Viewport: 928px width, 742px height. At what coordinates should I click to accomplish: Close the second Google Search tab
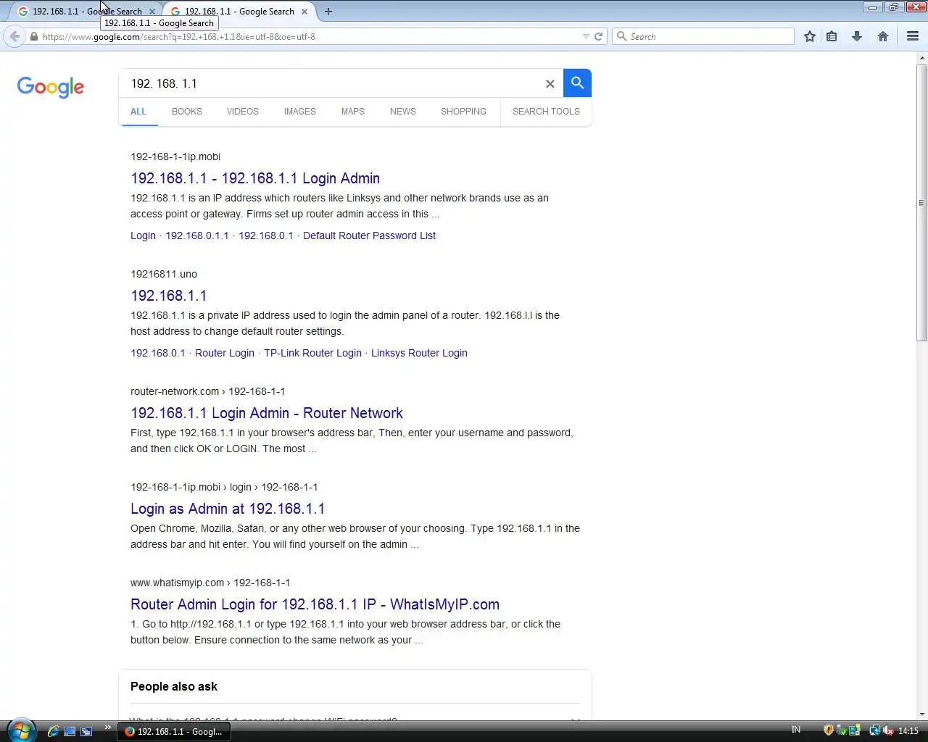click(304, 12)
